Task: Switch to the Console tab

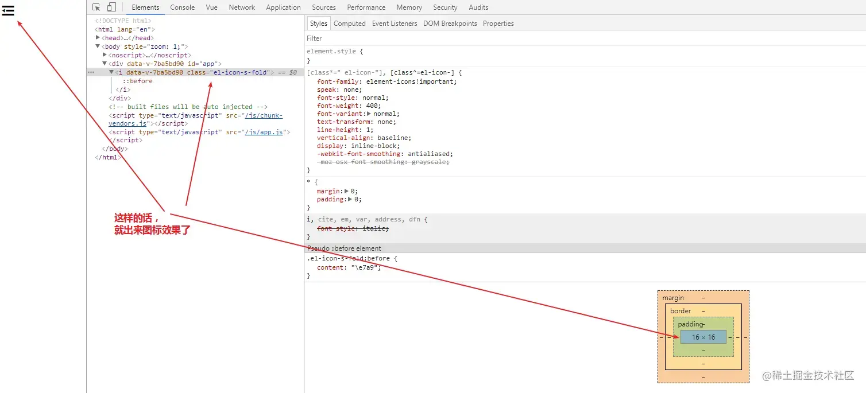Action: [x=183, y=7]
